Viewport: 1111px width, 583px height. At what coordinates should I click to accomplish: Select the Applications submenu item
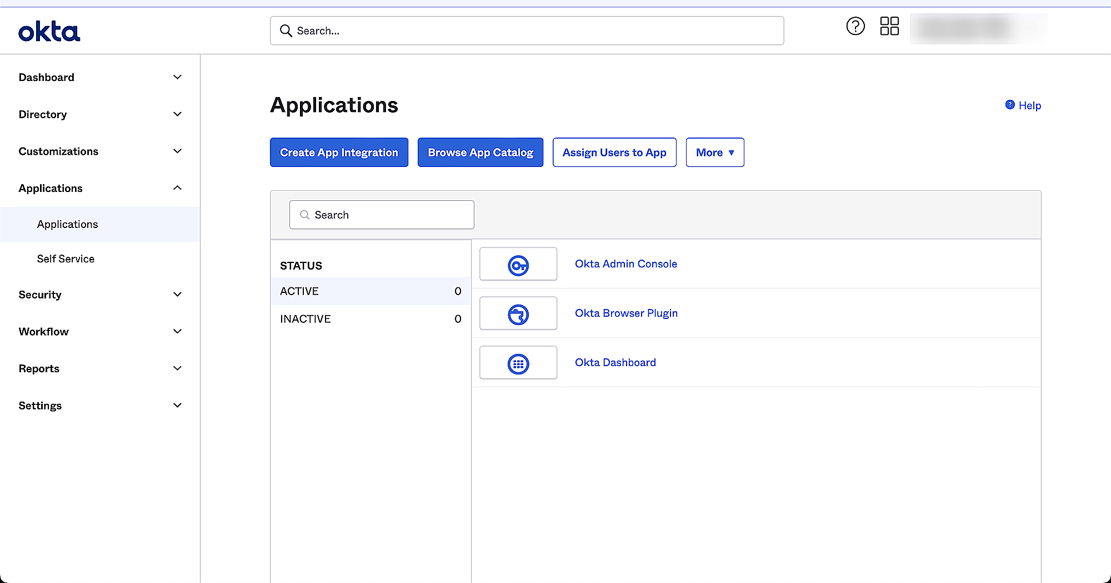[x=67, y=224]
